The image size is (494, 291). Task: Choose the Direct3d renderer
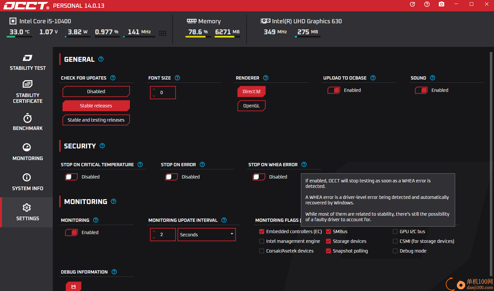pos(251,92)
